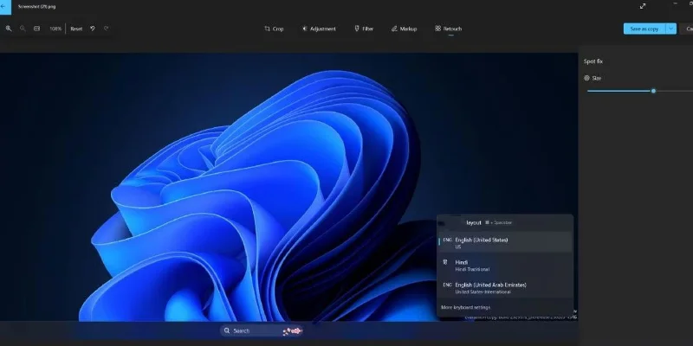Switch to the Markup tab

404,29
